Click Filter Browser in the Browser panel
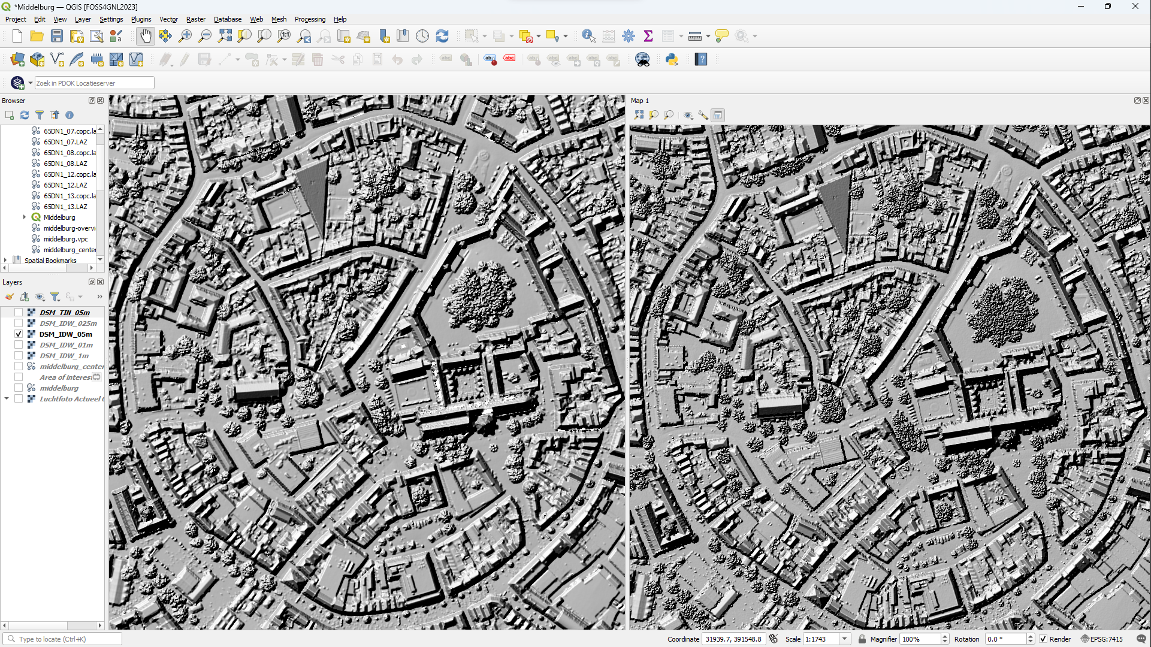This screenshot has width=1151, height=647. pos(40,115)
